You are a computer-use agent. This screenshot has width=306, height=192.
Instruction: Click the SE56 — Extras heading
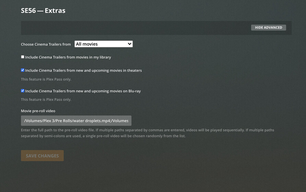click(x=43, y=11)
